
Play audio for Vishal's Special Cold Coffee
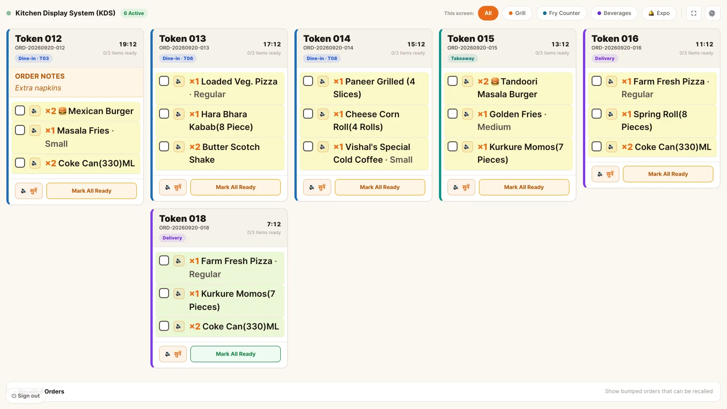(x=323, y=147)
